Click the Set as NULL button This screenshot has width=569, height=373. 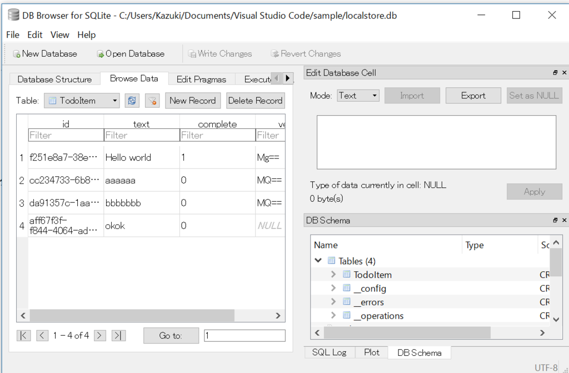pos(534,96)
